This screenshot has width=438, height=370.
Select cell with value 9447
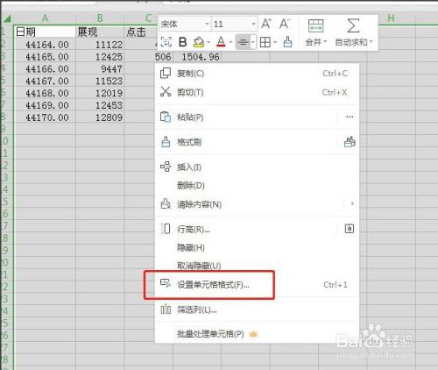point(100,69)
